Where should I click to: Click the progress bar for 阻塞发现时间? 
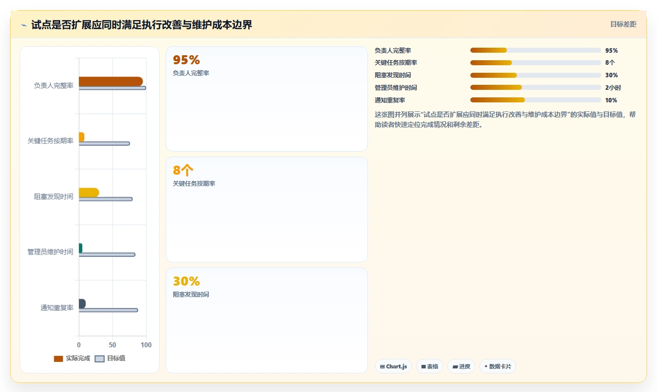point(536,75)
